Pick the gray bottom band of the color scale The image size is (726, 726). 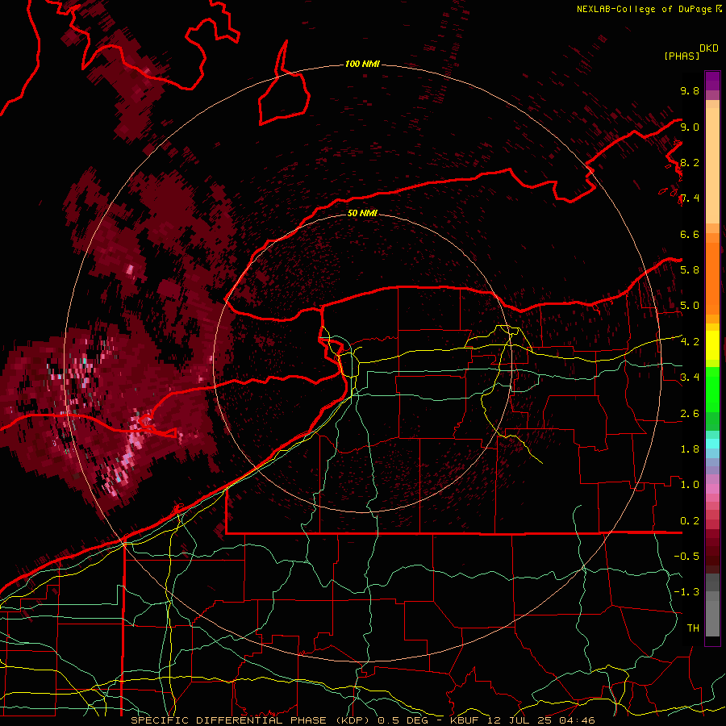coord(712,615)
